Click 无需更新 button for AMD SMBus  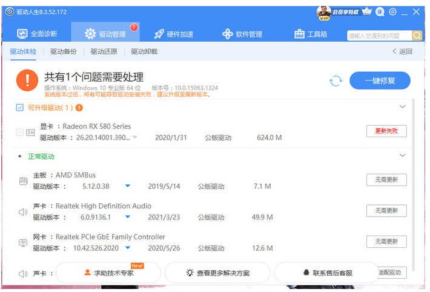pyautogui.click(x=386, y=180)
